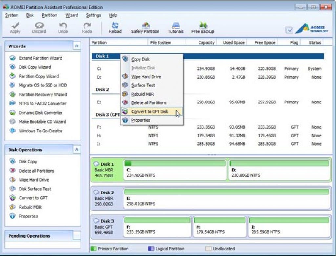
Task: Sort by Free Space column header
Action: point(262,42)
